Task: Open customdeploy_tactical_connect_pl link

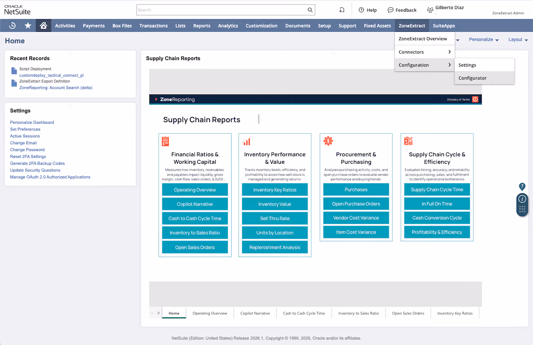Action: tap(51, 75)
